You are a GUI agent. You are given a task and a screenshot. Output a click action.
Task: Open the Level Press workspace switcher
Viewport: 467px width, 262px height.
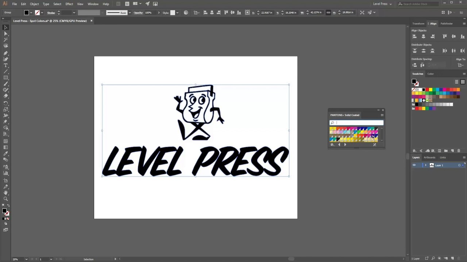coord(382,4)
